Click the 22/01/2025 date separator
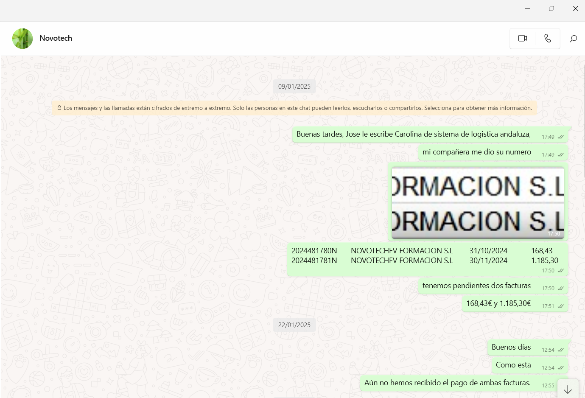 [x=294, y=325]
